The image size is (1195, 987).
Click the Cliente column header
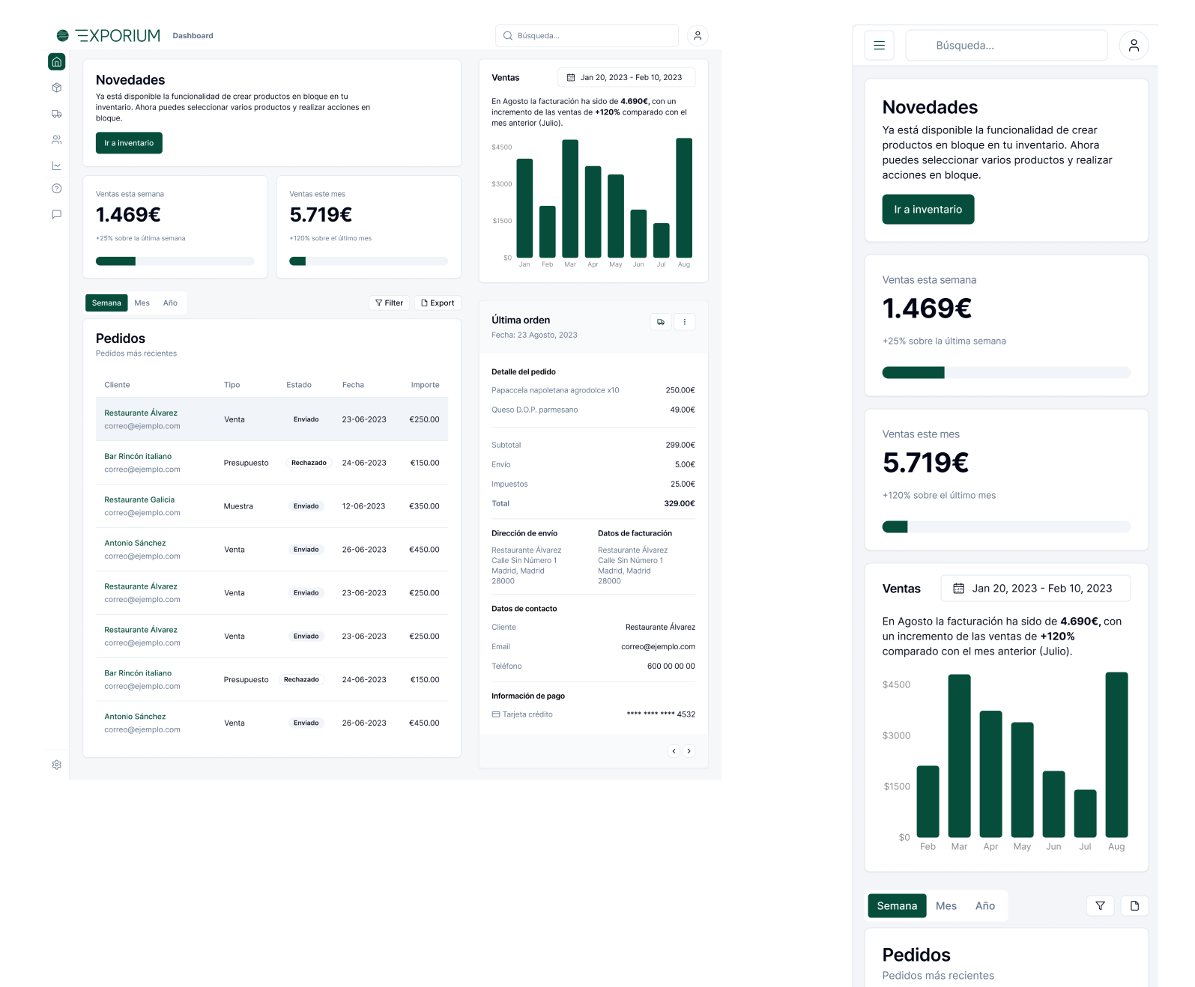(x=118, y=385)
